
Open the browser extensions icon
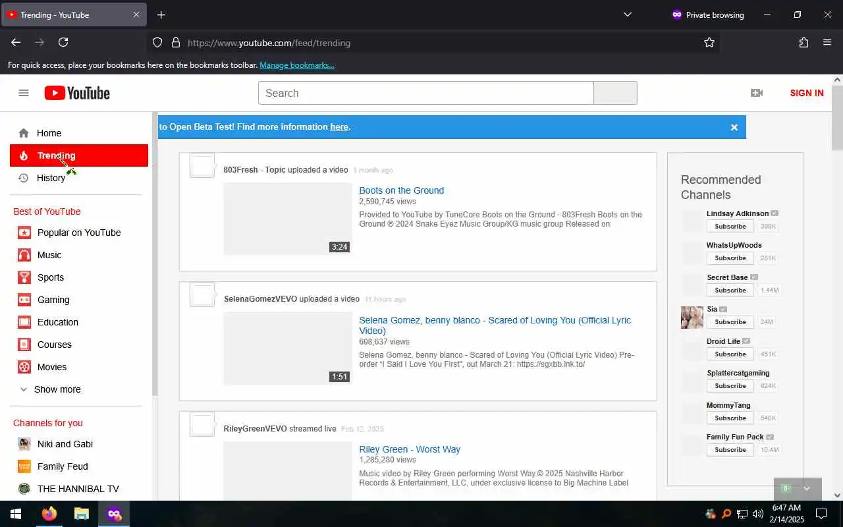tap(803, 42)
